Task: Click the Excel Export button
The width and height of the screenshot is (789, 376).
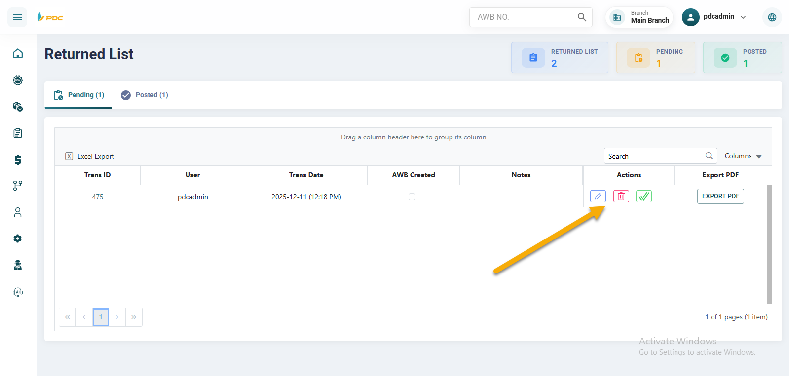Action: pyautogui.click(x=90, y=156)
